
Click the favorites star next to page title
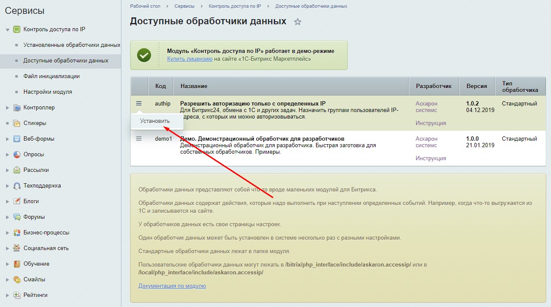coord(298,22)
